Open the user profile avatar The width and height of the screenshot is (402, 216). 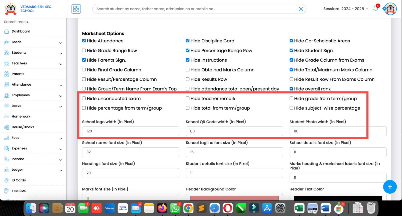pos(390,9)
